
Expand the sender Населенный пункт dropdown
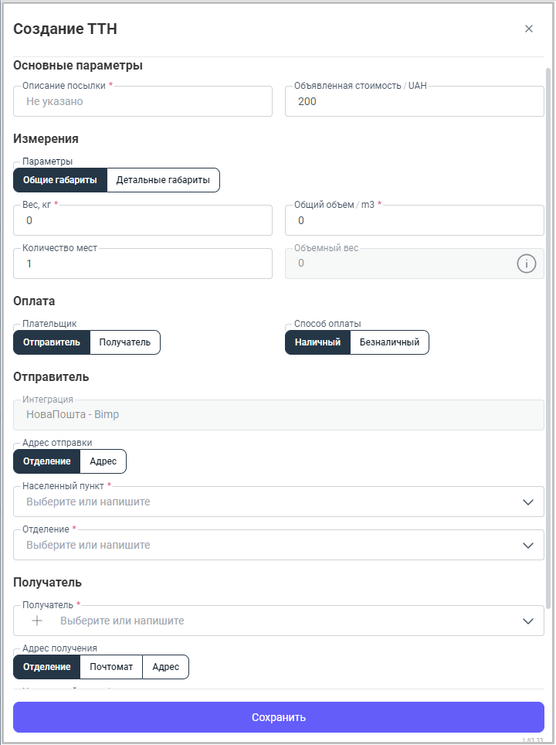point(528,502)
